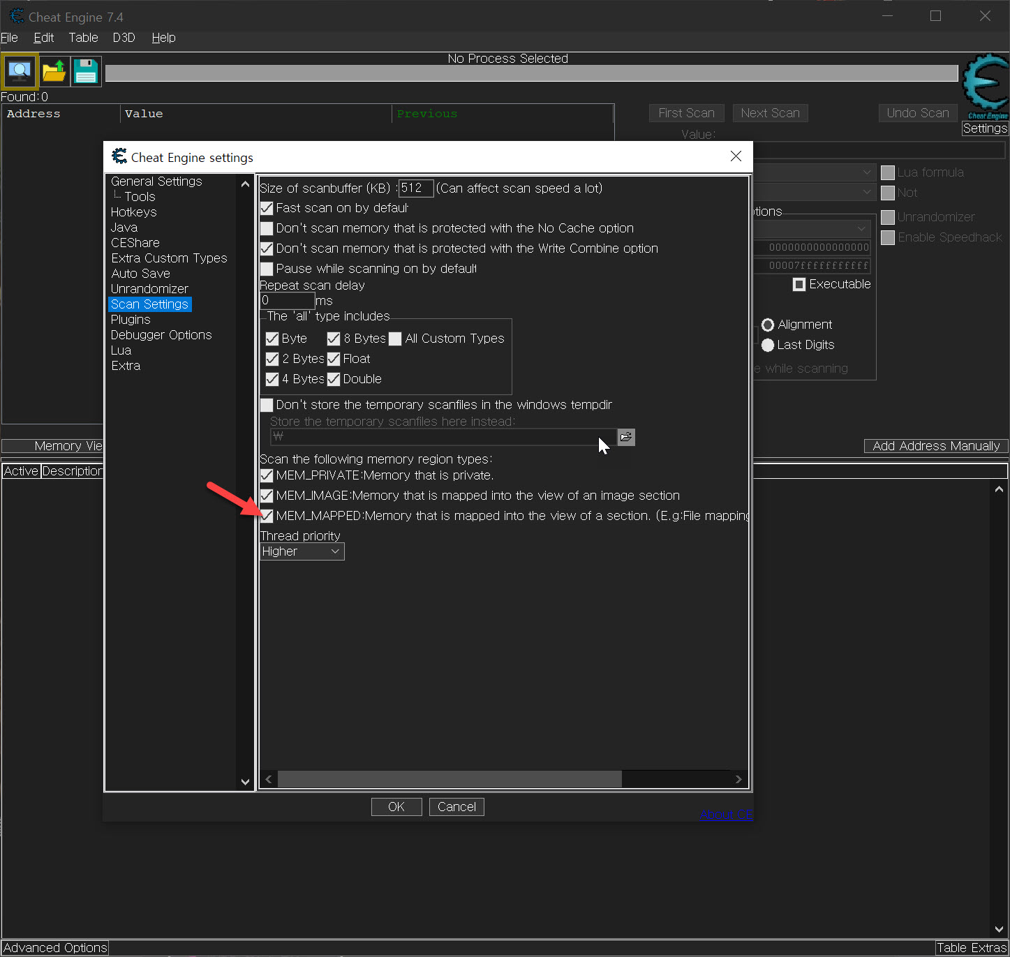
Task: Click the Memory View button
Action: tap(53, 446)
